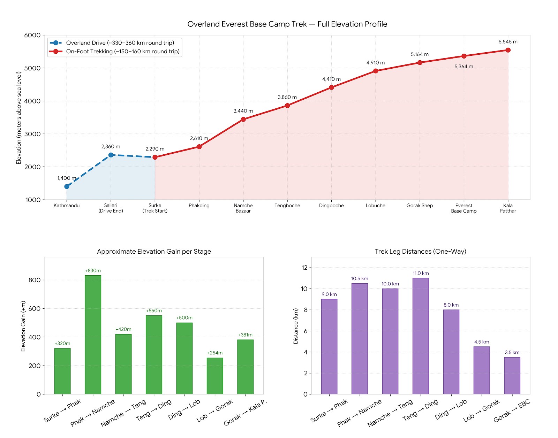Image resolution: width=558 pixels, height=438 pixels.
Task: Select the green Phak → Namche elevation gain bar
Action: pyautogui.click(x=93, y=335)
